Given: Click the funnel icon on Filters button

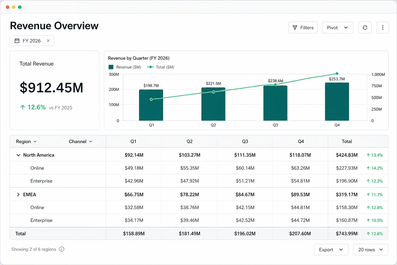Looking at the screenshot, I should tap(295, 28).
